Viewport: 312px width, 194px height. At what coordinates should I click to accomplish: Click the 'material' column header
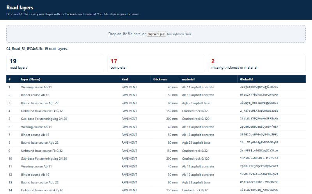tap(209, 79)
